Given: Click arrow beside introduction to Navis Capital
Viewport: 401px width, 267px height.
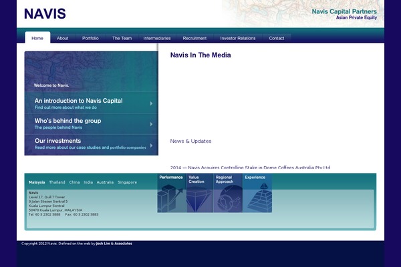Looking at the screenshot, I should pyautogui.click(x=151, y=103).
